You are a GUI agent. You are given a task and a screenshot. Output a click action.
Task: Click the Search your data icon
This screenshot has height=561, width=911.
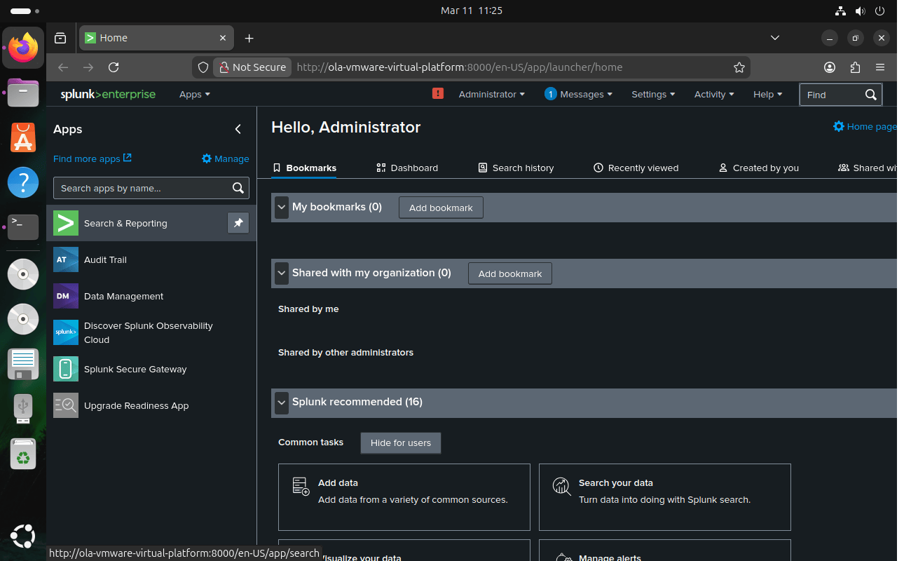(561, 487)
